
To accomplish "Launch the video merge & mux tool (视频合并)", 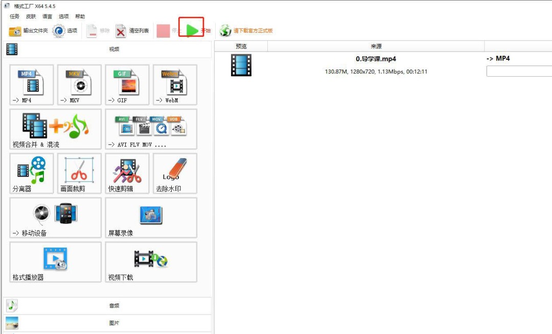I will tap(55, 129).
